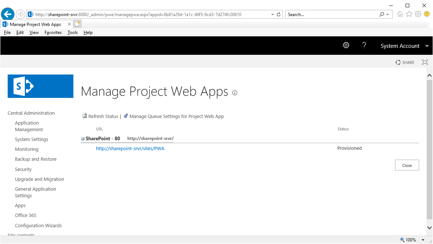Open the Settings gear in the suite bar
The width and height of the screenshot is (433, 244).
tap(346, 45)
